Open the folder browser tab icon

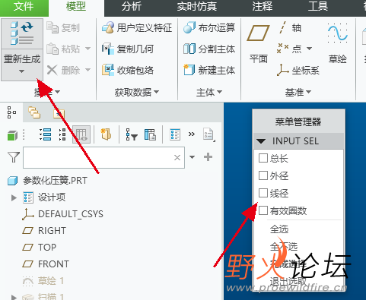(34, 112)
